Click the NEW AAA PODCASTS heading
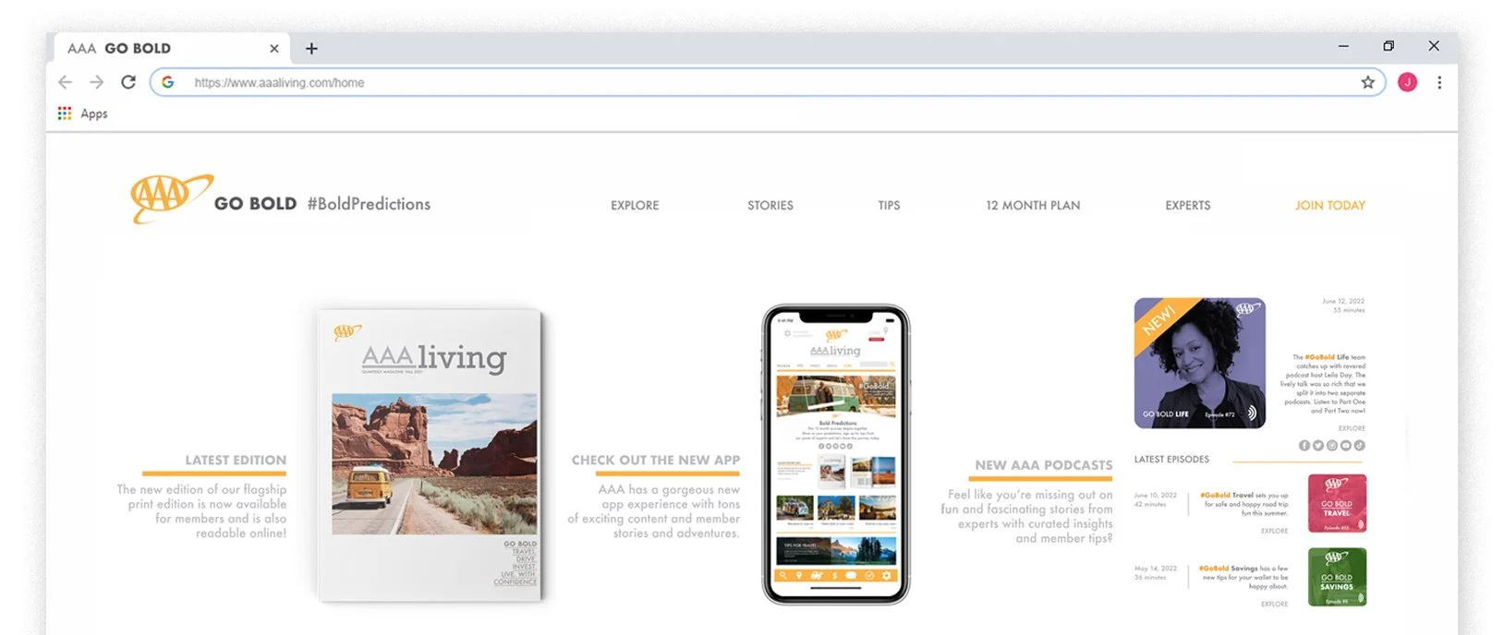 click(1044, 465)
